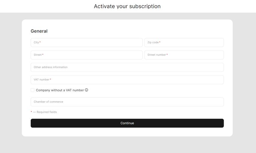Screen dimensions: 256x153
Task: Activate the Street number input
Action: [x=184, y=55]
